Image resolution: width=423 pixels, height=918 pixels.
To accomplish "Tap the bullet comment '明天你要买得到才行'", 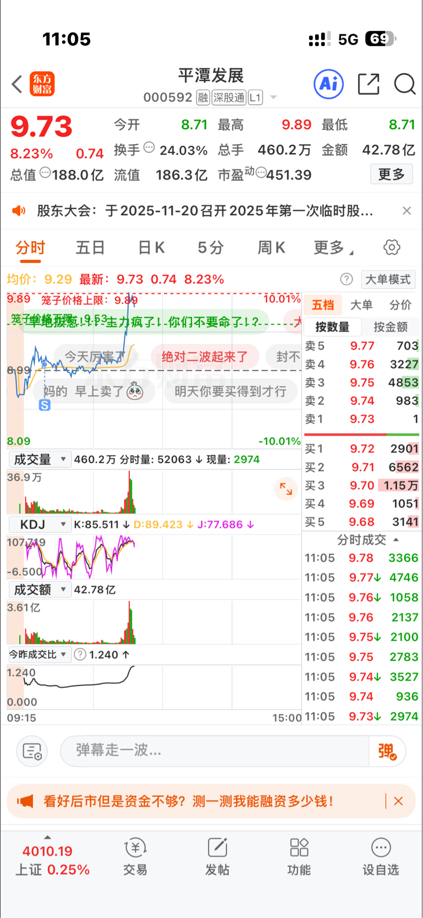I will [230, 391].
